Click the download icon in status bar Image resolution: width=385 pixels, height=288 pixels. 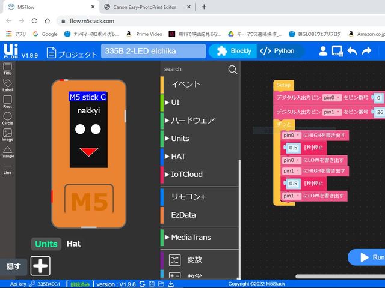pyautogui.click(x=171, y=284)
